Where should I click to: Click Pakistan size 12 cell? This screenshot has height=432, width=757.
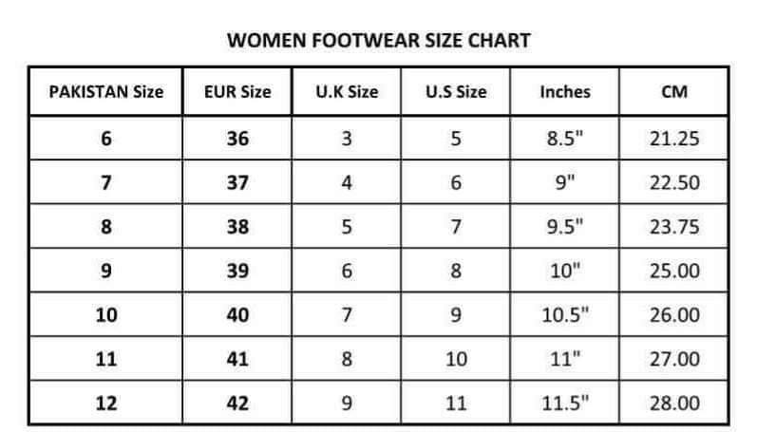pos(105,403)
